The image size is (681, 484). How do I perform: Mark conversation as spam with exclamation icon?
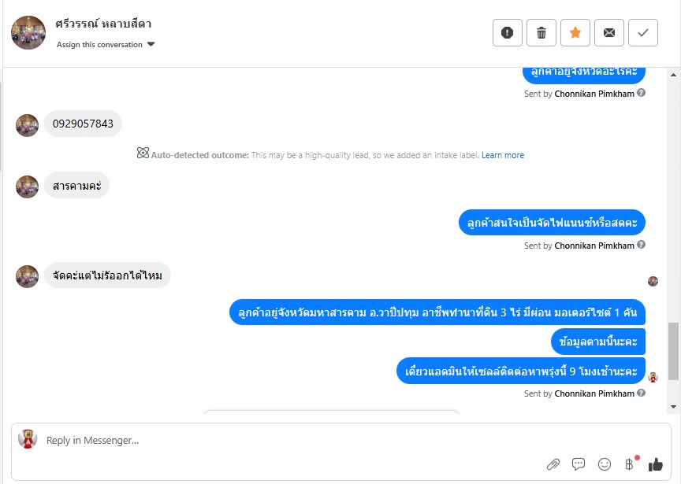pos(508,32)
